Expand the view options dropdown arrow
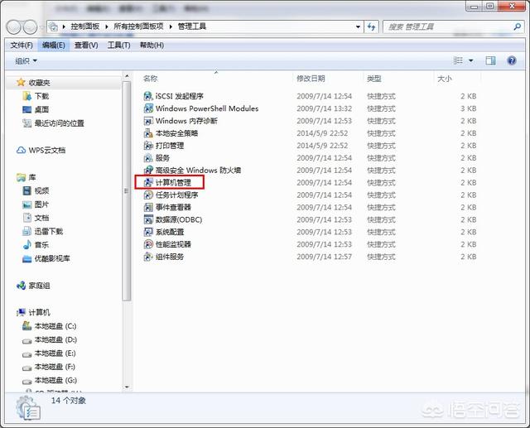The height and width of the screenshot is (428, 530). pos(471,60)
